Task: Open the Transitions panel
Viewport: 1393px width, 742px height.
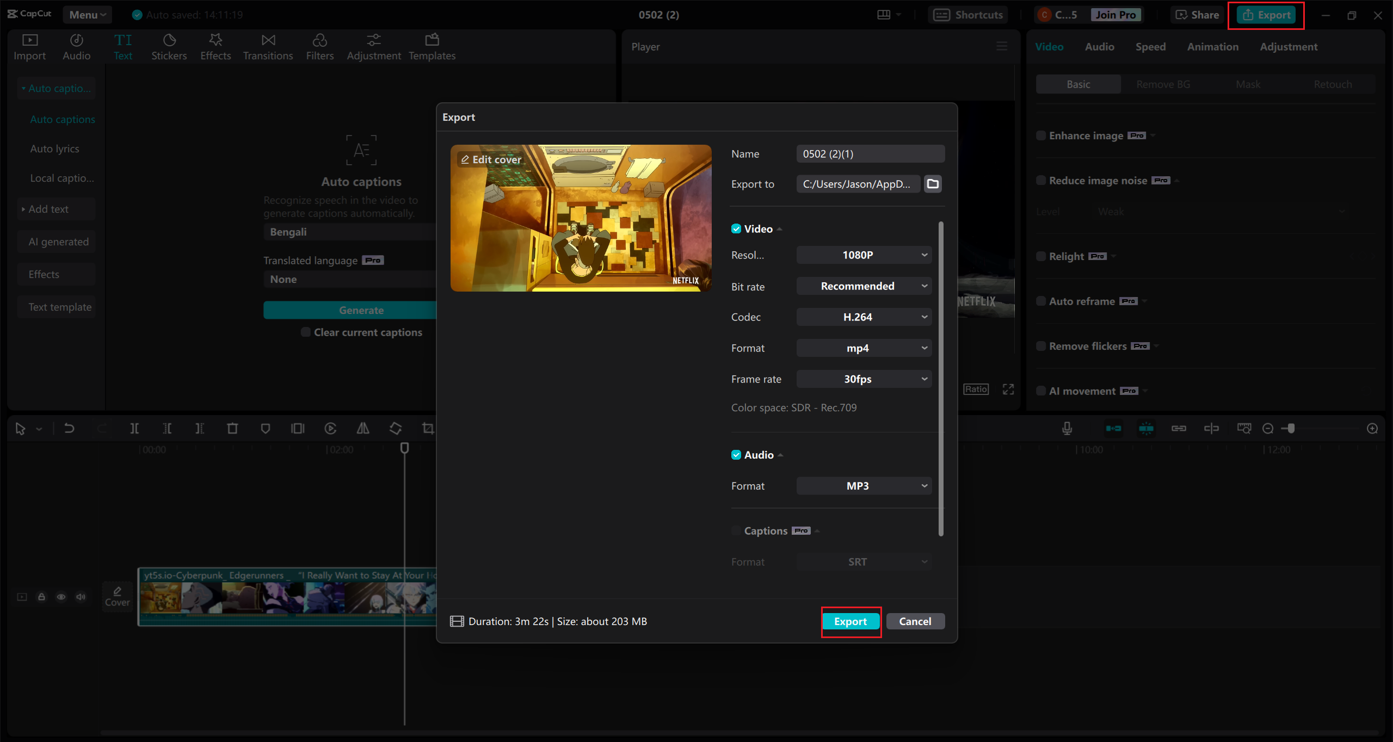Action: click(x=268, y=46)
